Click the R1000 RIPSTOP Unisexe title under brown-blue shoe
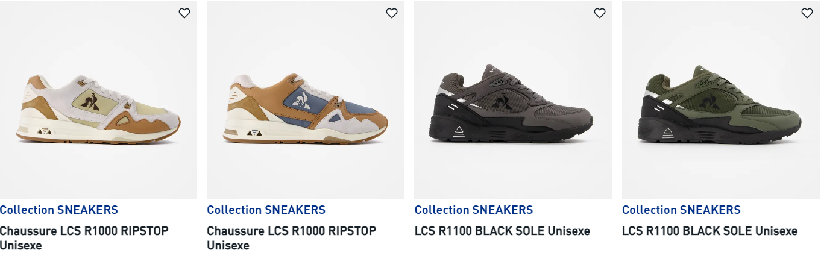The height and width of the screenshot is (256, 821). (291, 238)
